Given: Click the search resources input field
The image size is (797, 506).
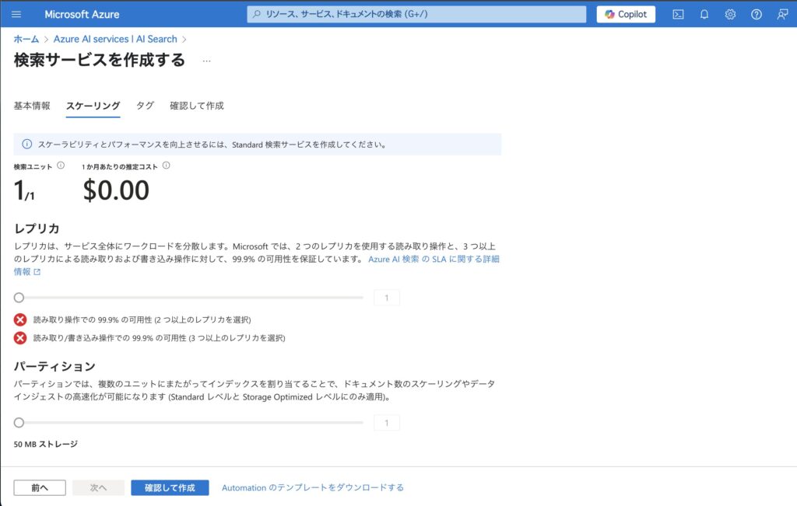Looking at the screenshot, I should pyautogui.click(x=416, y=14).
